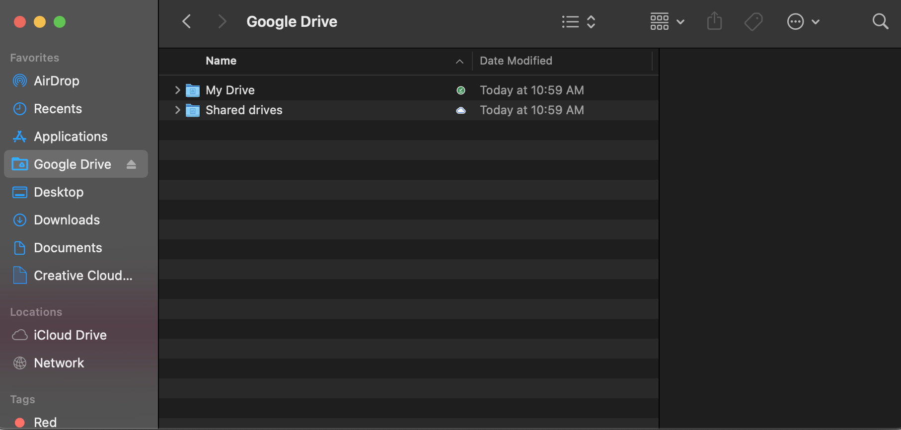Expand the My Drive folder chevron
This screenshot has height=430, width=901.
pyautogui.click(x=177, y=90)
